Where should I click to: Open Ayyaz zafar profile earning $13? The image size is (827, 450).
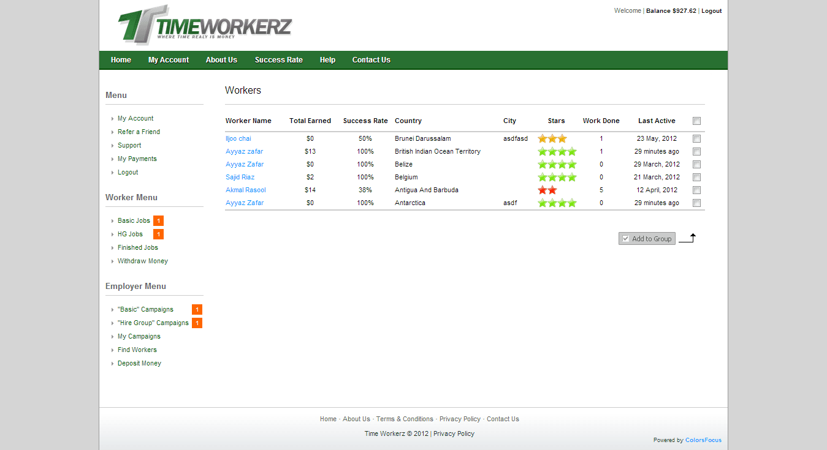[245, 152]
